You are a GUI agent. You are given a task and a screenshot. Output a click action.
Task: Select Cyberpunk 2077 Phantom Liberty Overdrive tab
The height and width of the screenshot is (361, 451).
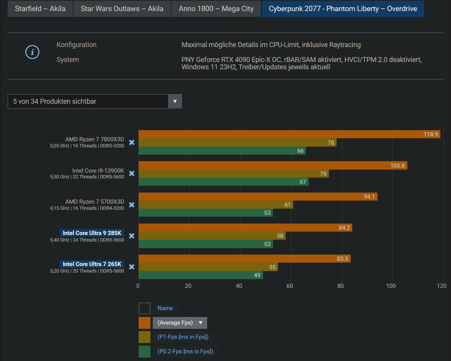tap(343, 9)
